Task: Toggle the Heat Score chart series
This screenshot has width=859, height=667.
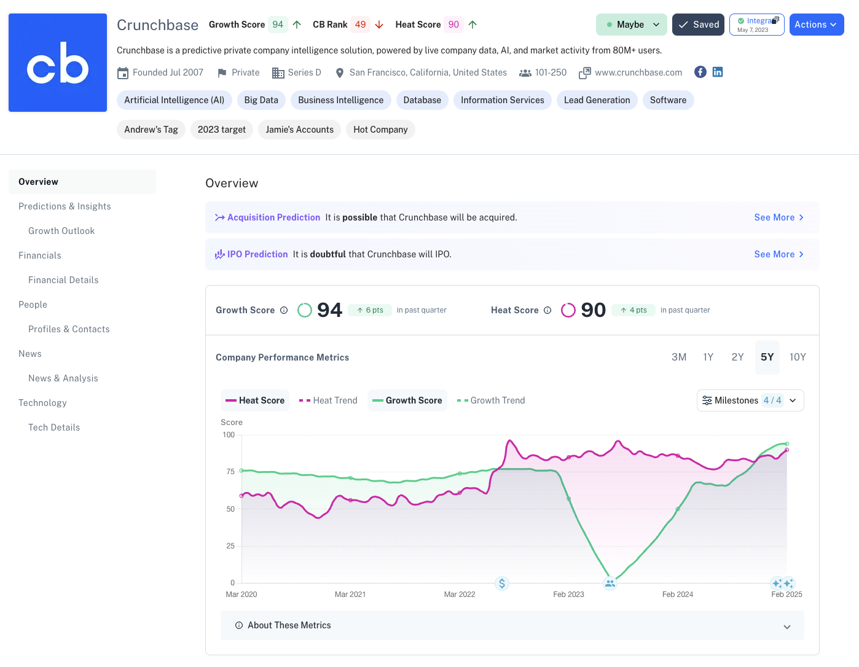Action: 255,400
